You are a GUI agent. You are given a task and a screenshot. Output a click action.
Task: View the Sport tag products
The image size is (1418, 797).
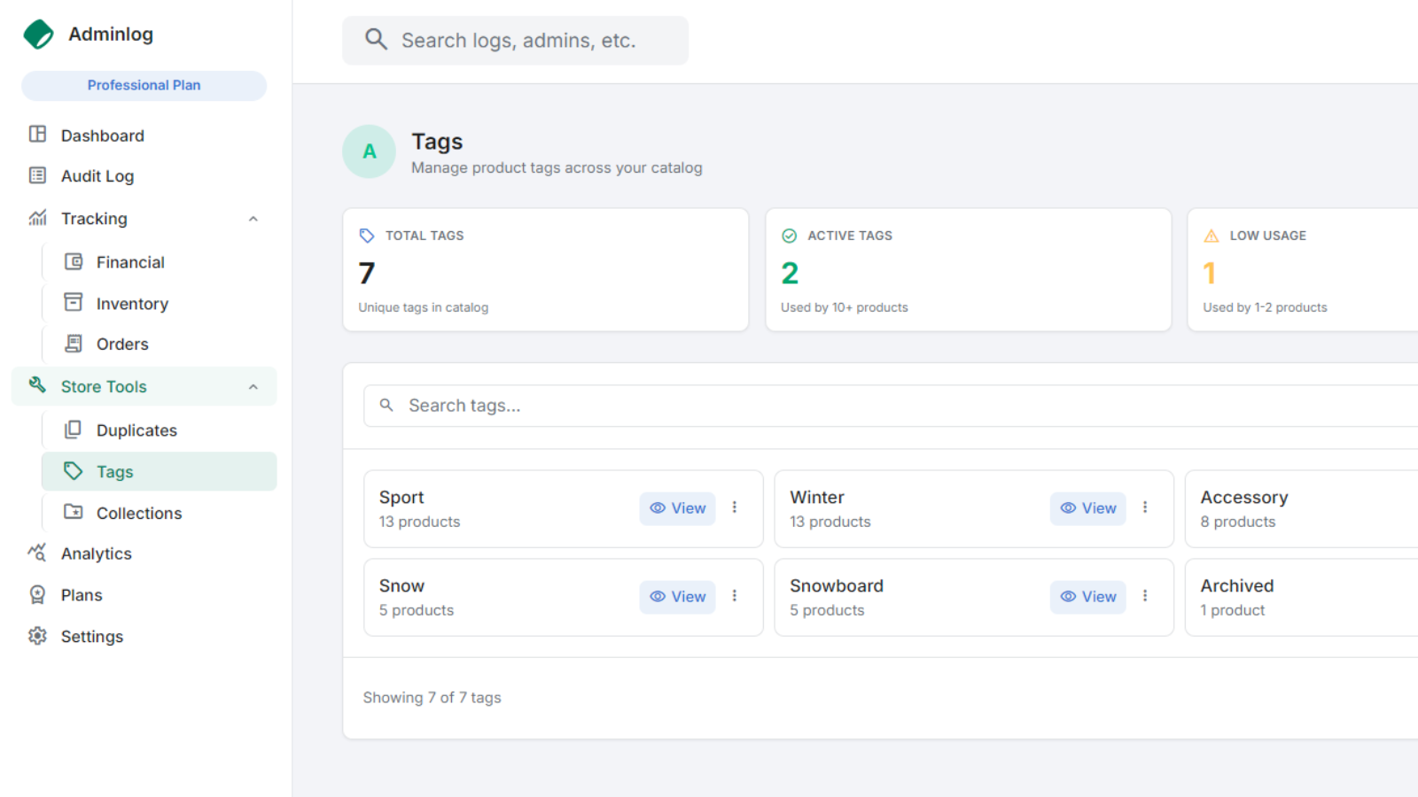tap(677, 508)
